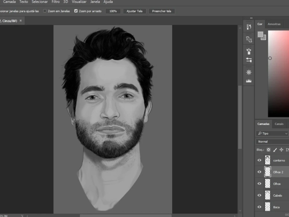Lock layer position (move arrows icon)

(x=281, y=150)
